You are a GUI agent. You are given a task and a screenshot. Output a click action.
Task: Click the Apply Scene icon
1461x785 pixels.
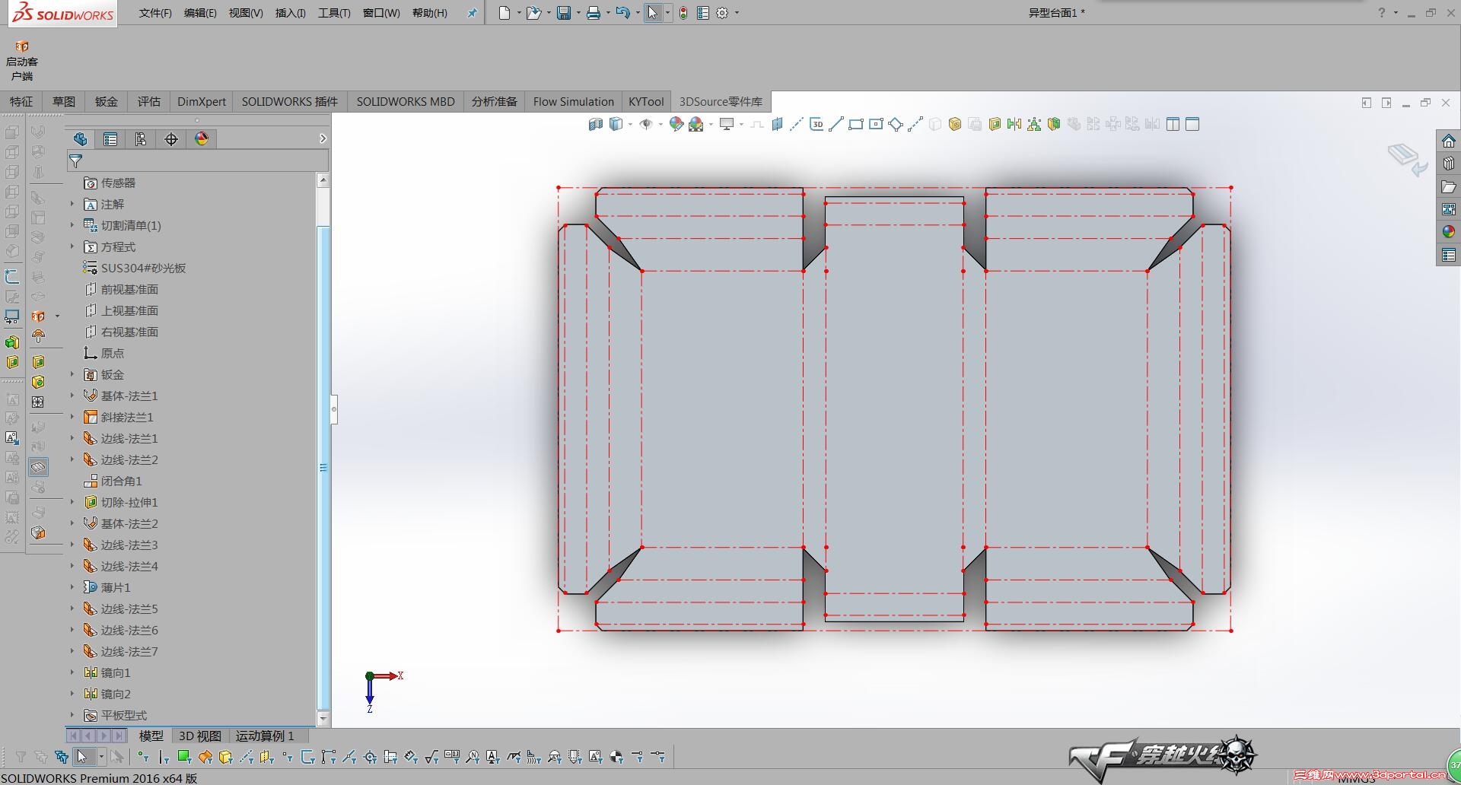696,124
